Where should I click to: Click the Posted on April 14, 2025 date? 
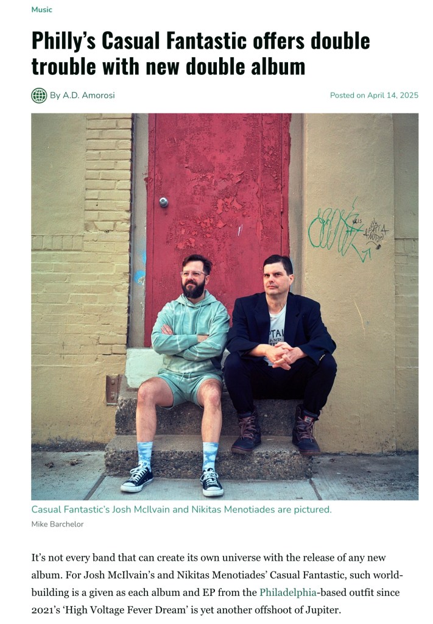pyautogui.click(x=374, y=95)
